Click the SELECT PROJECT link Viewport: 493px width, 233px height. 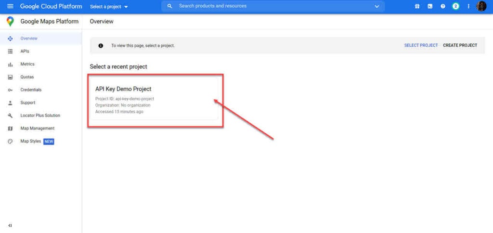pos(421,45)
